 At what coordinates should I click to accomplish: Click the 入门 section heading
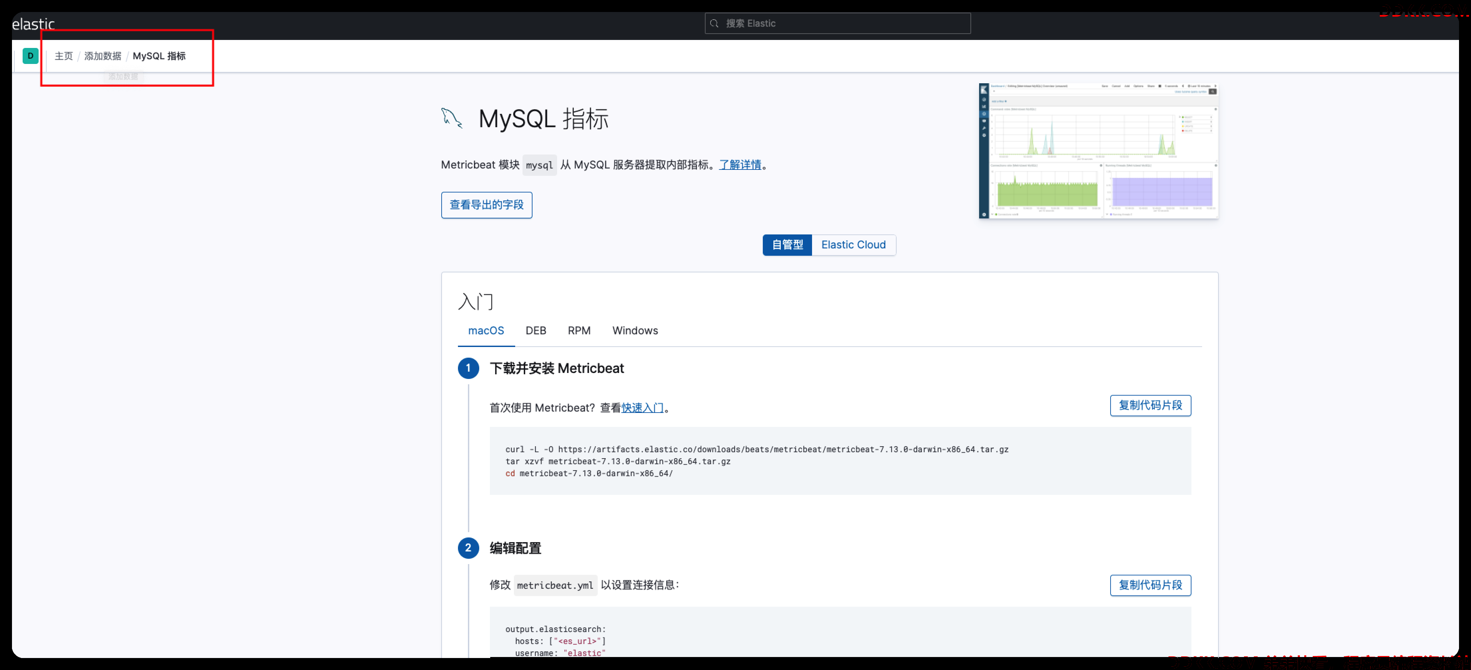pos(476,302)
